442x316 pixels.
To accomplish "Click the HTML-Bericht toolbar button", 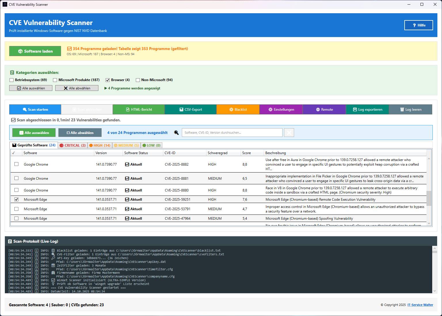I will [x=139, y=110].
